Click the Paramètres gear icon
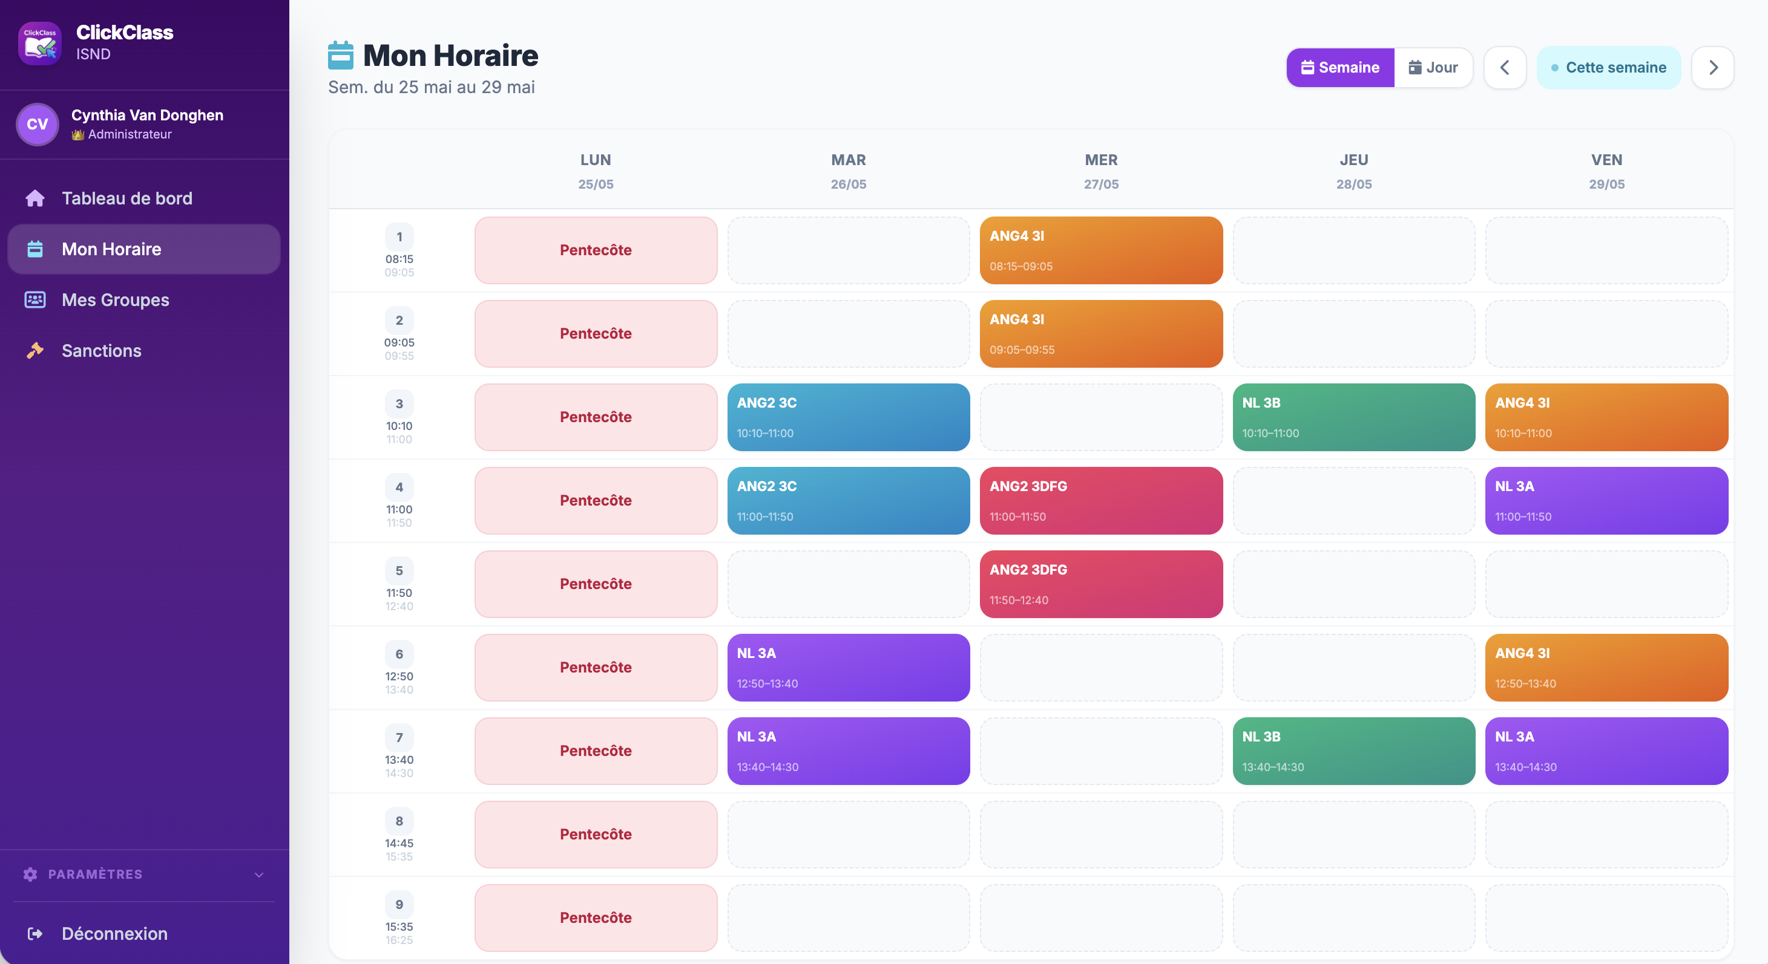 pyautogui.click(x=30, y=874)
